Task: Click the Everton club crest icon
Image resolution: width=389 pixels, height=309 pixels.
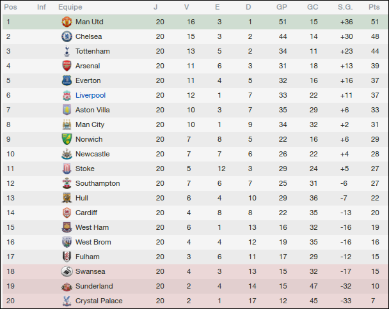Action: point(67,80)
